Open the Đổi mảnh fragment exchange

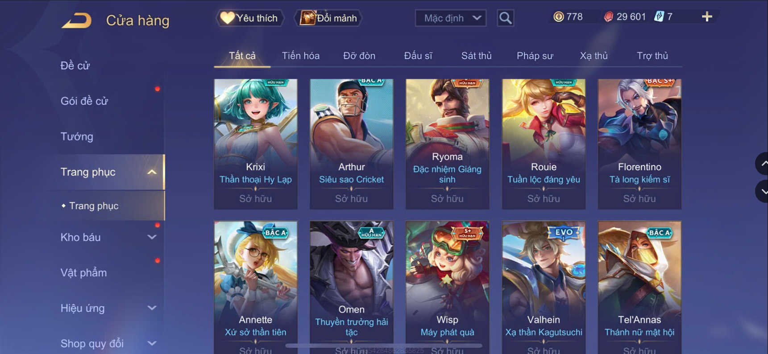328,18
